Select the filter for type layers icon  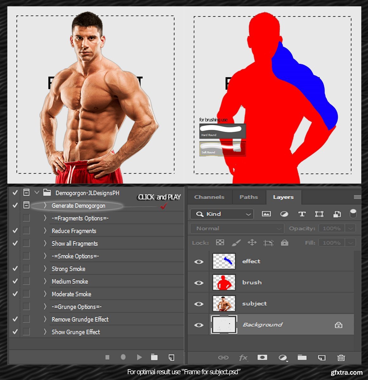tap(302, 214)
